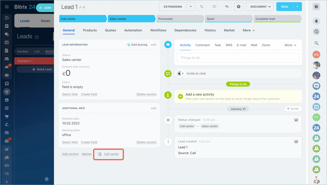Focus the Things to do field
The image size is (327, 185).
pos(238,58)
